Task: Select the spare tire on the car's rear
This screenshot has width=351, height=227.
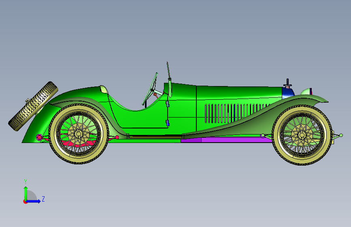Action: tap(33, 106)
